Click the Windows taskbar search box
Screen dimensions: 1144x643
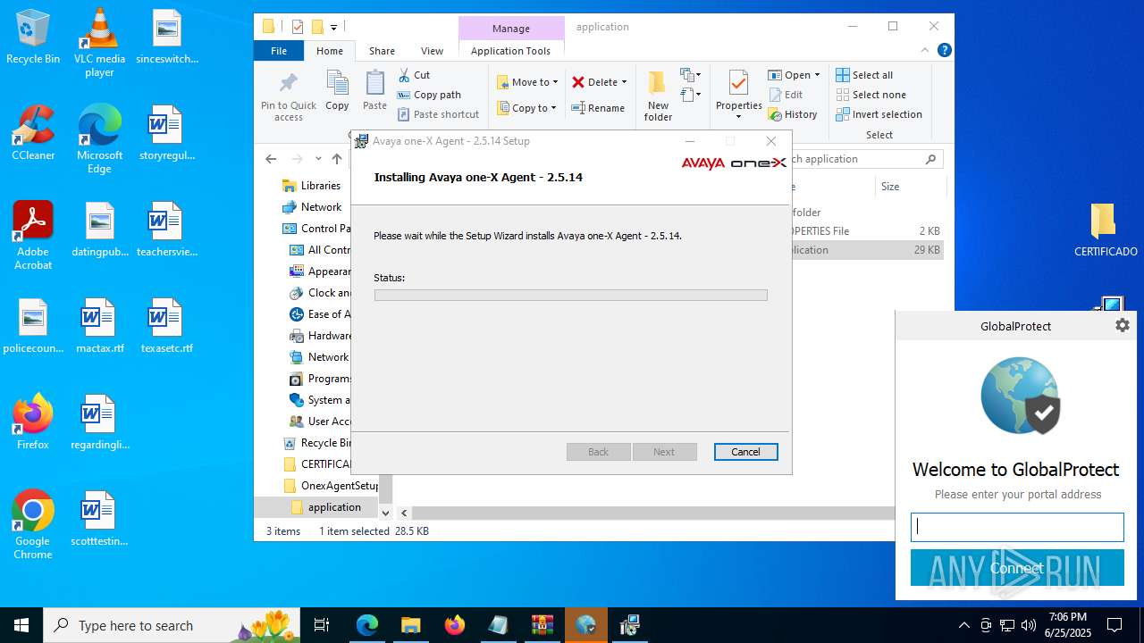click(173, 625)
